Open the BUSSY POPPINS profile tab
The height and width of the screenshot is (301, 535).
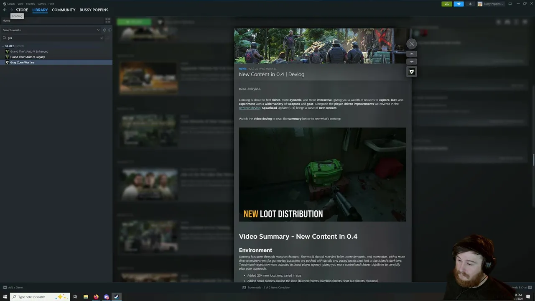pos(94,10)
